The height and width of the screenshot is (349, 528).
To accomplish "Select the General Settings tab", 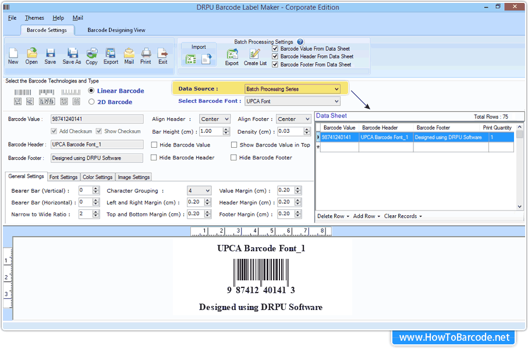I will tap(26, 176).
